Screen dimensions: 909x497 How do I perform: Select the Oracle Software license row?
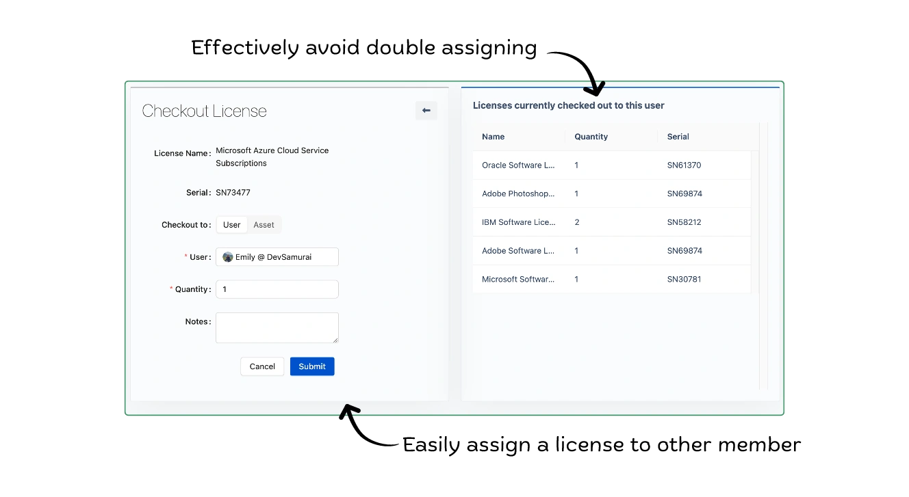click(x=518, y=165)
